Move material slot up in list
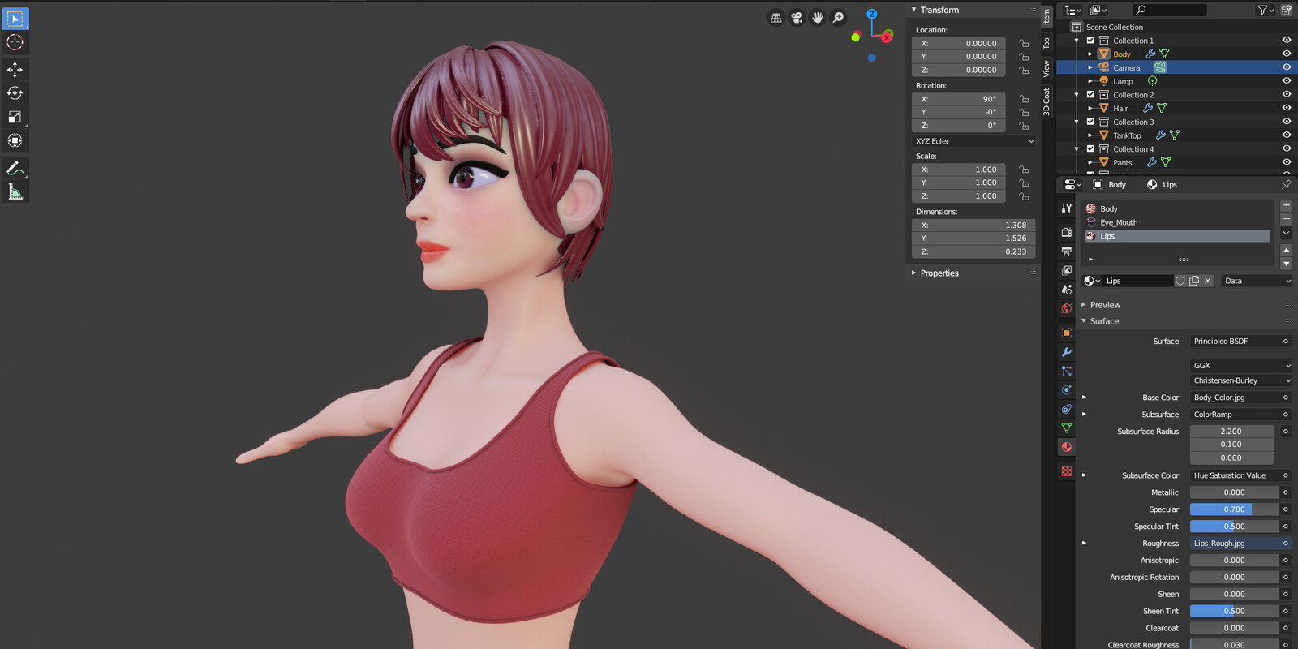The image size is (1298, 649). coord(1287,250)
